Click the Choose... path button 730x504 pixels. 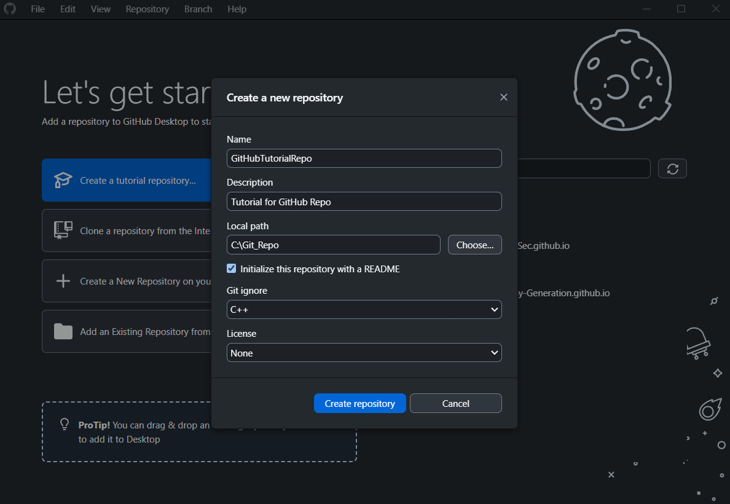(475, 245)
